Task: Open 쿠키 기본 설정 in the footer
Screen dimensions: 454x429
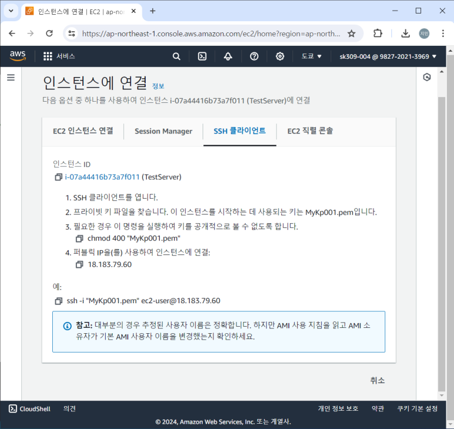Action: pos(417,408)
